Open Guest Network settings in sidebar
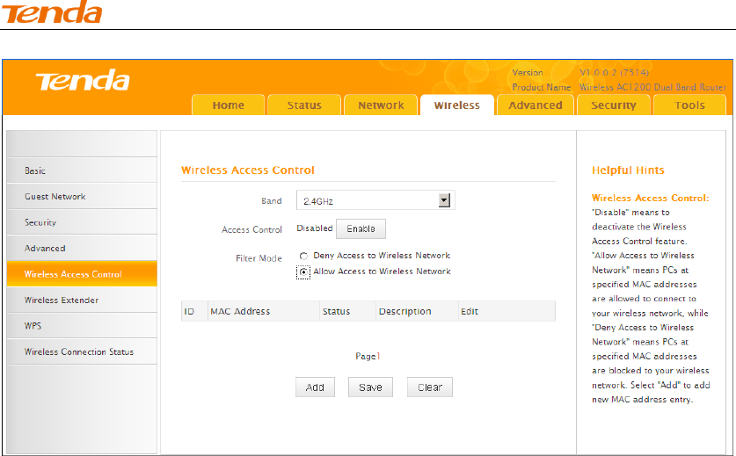This screenshot has height=456, width=736. [x=82, y=196]
